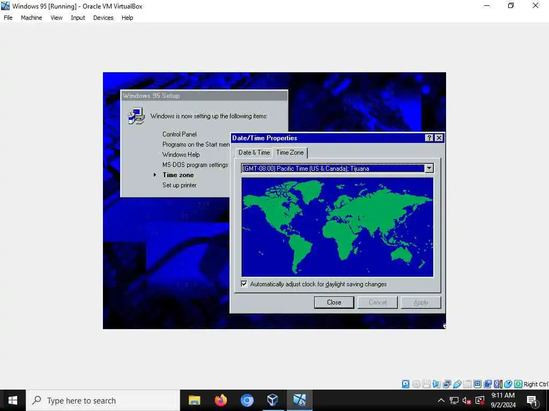549x411 pixels.
Task: Click the network adapter indicator icon
Action: (x=447, y=384)
